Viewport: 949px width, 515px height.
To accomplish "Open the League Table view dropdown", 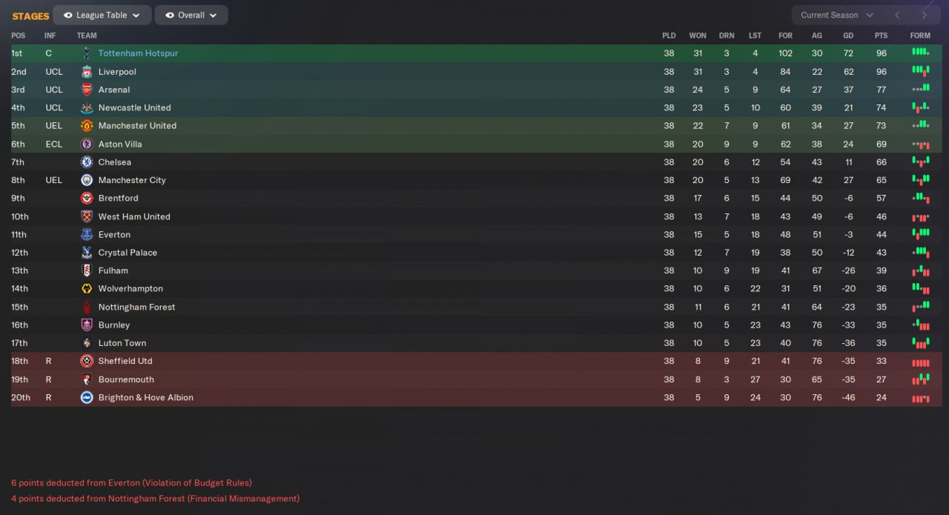I will click(102, 15).
